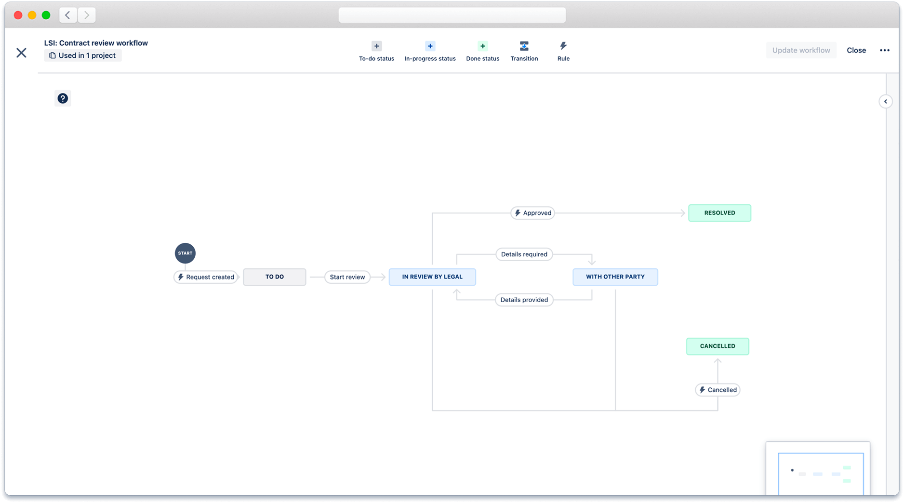
Task: Click the Approved transition label
Action: [532, 212]
